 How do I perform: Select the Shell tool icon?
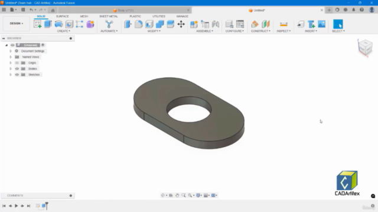149,24
